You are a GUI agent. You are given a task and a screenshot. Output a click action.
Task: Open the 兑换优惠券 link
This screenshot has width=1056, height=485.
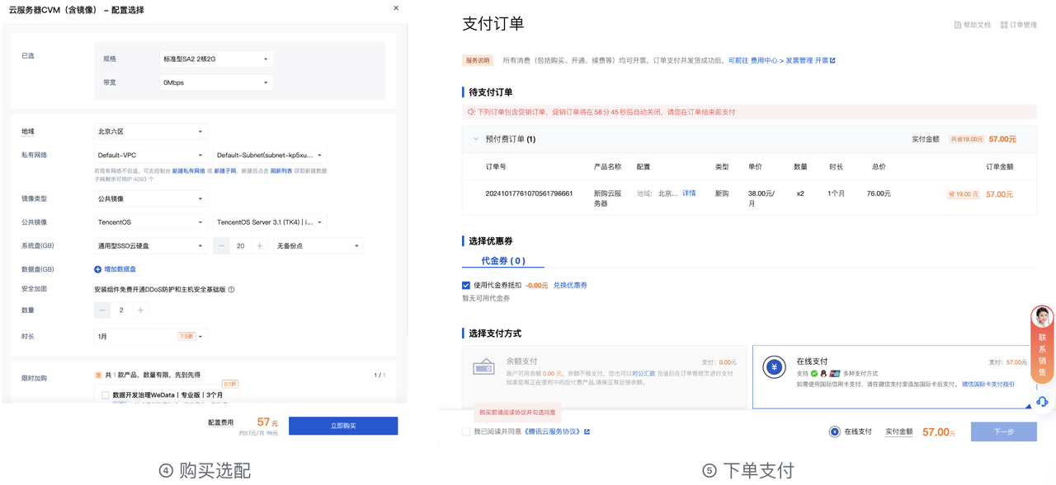pos(570,285)
